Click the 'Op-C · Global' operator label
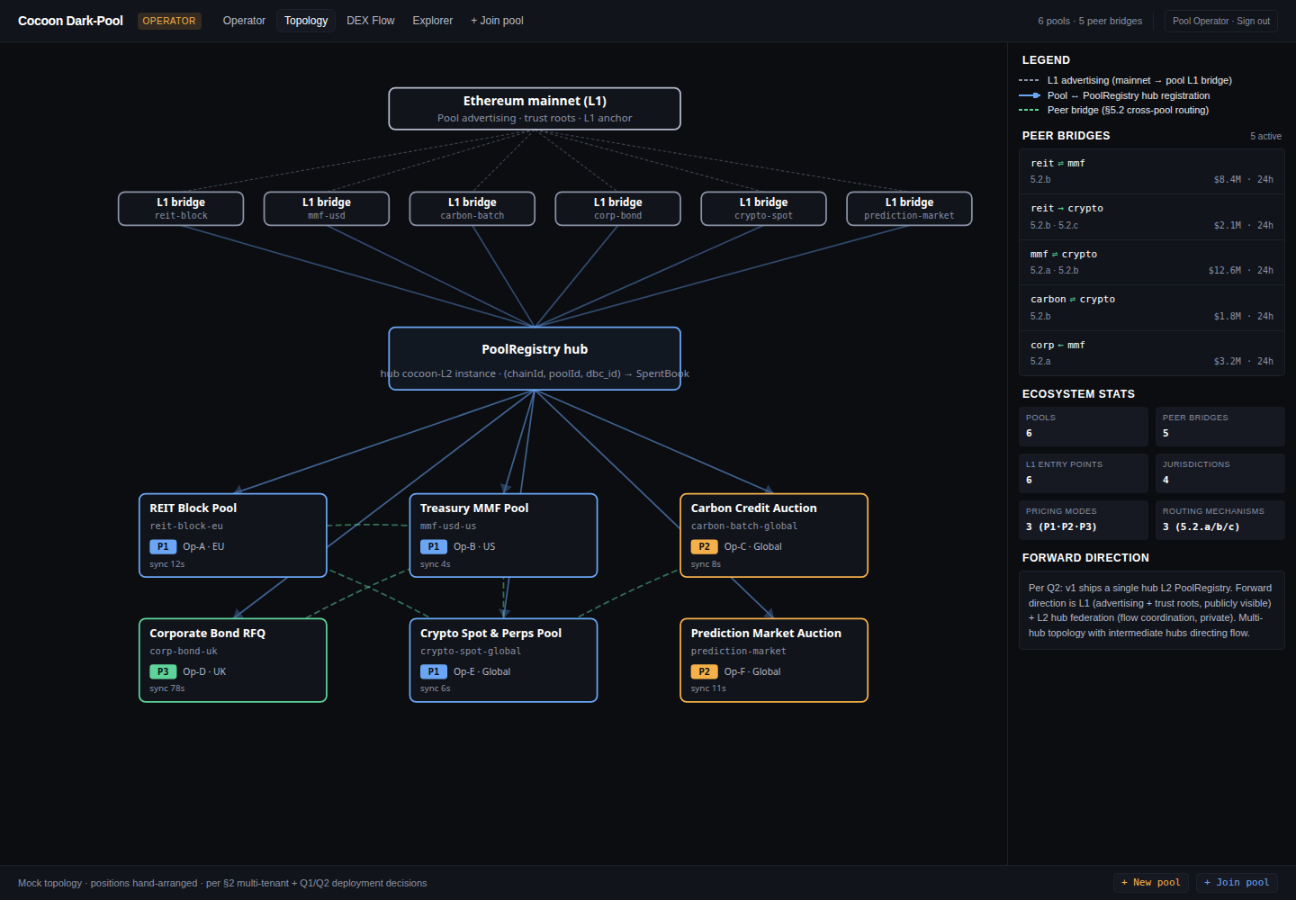The height and width of the screenshot is (900, 1296). (752, 547)
